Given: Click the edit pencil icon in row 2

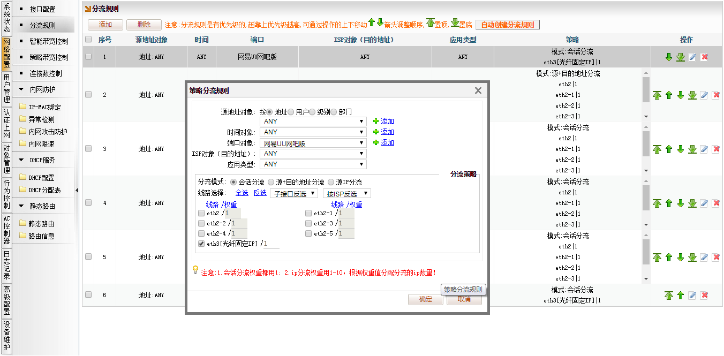Looking at the screenshot, I should (x=704, y=95).
